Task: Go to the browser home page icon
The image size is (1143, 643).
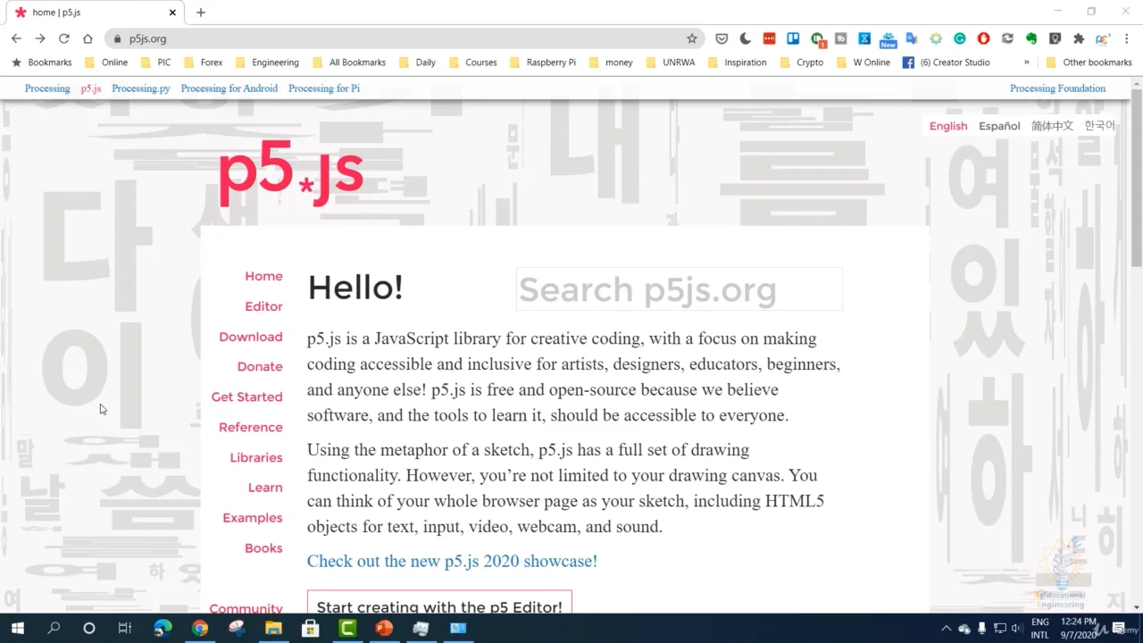Action: (x=88, y=38)
